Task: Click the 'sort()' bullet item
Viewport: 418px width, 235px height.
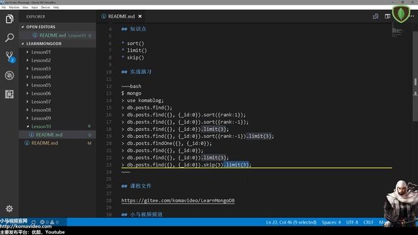Action: (x=135, y=43)
